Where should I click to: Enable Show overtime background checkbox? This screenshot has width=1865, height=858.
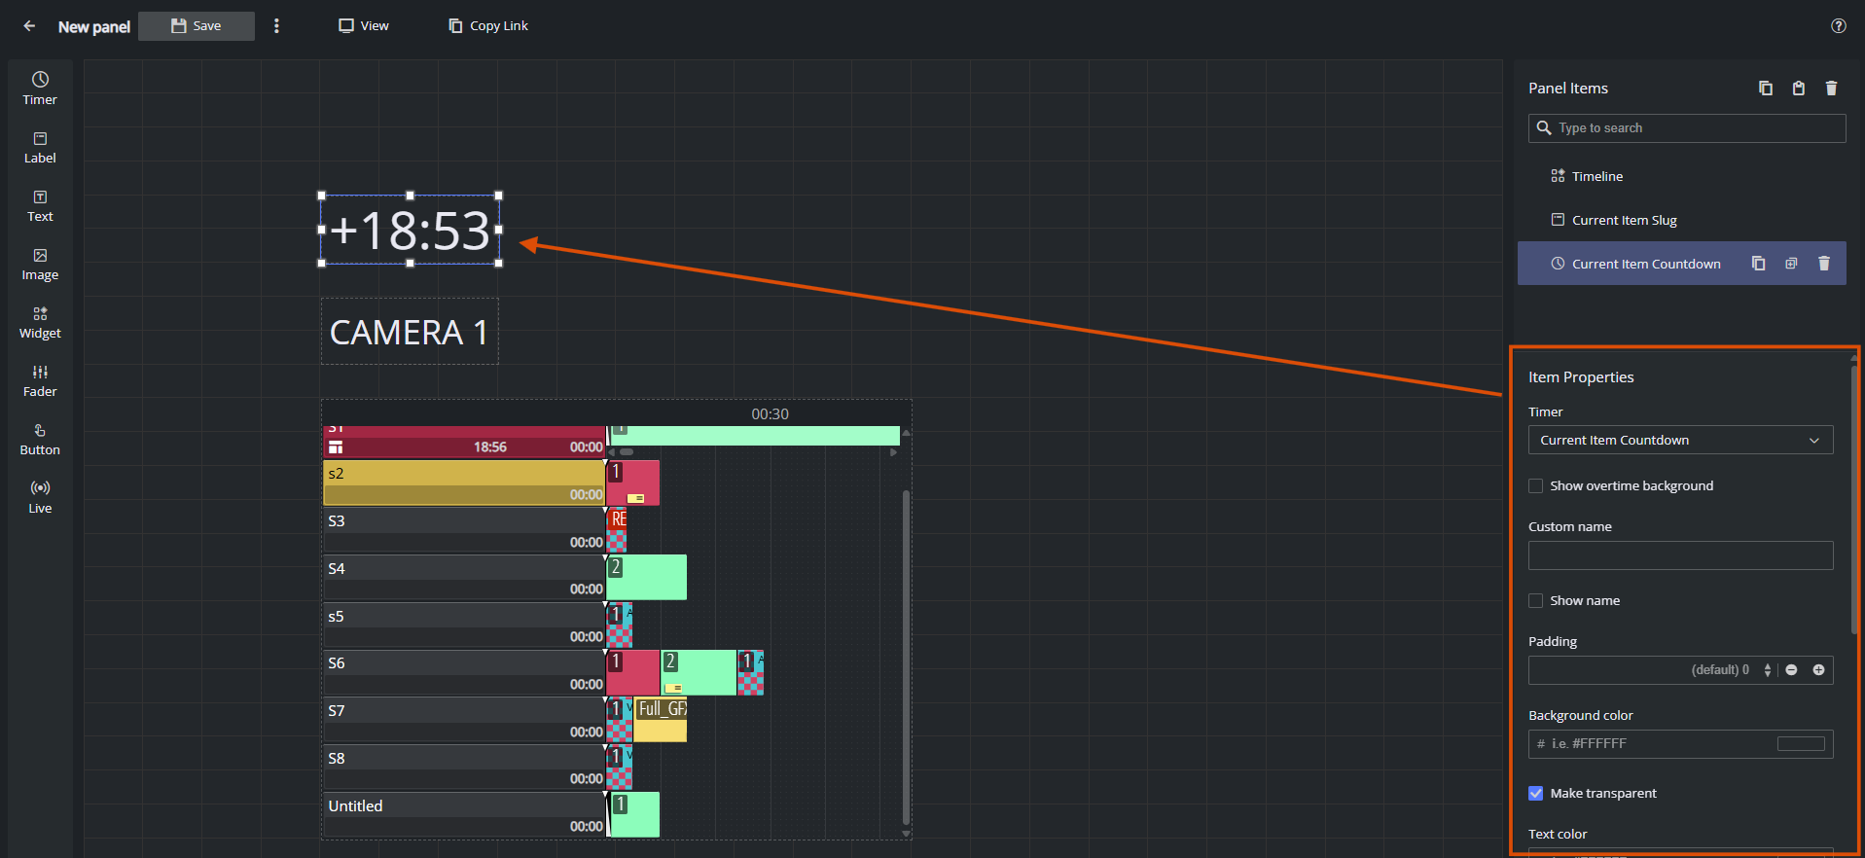[1535, 485]
